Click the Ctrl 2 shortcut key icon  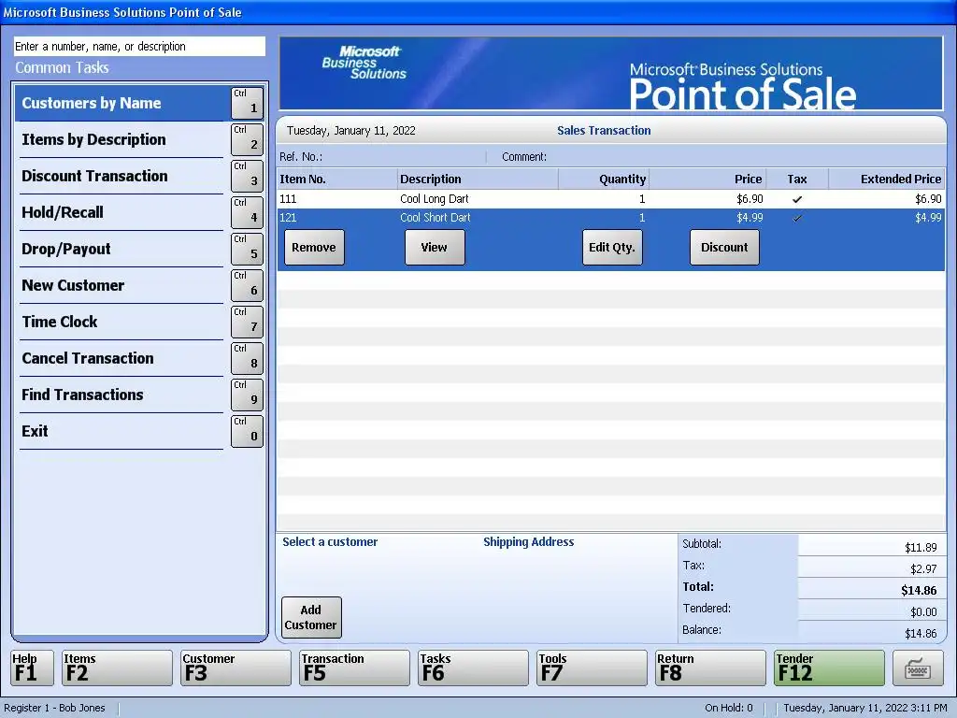[x=247, y=139]
